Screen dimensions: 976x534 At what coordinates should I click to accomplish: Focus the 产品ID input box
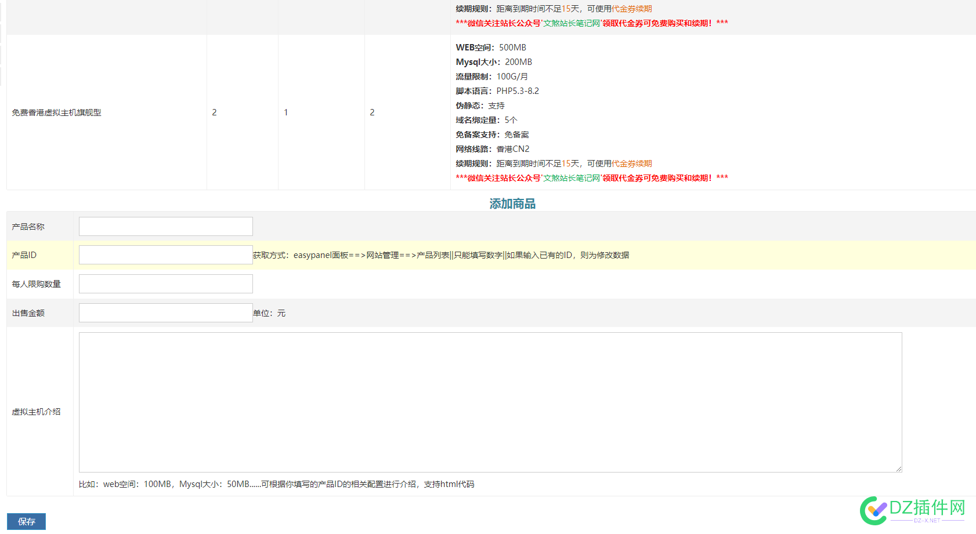(166, 255)
